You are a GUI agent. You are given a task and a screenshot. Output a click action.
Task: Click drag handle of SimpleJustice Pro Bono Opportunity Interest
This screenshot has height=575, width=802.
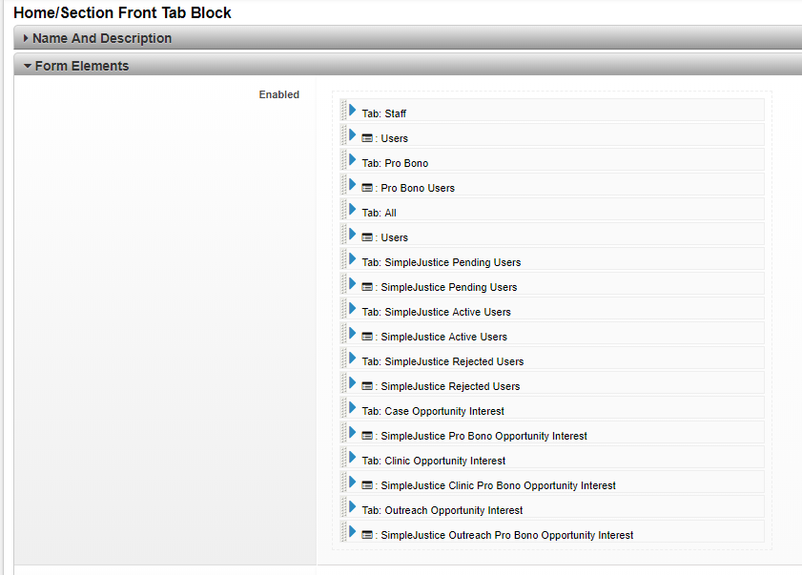[343, 432]
